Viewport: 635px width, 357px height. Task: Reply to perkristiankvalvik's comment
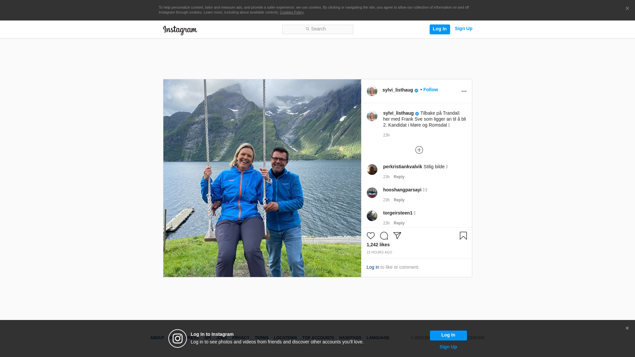(x=399, y=177)
